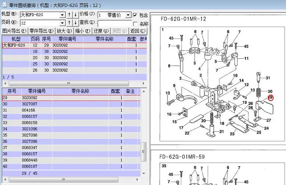The width and height of the screenshot is (286, 185).
Task: Select part row 39 with number 0068448
Action: click(71, 160)
